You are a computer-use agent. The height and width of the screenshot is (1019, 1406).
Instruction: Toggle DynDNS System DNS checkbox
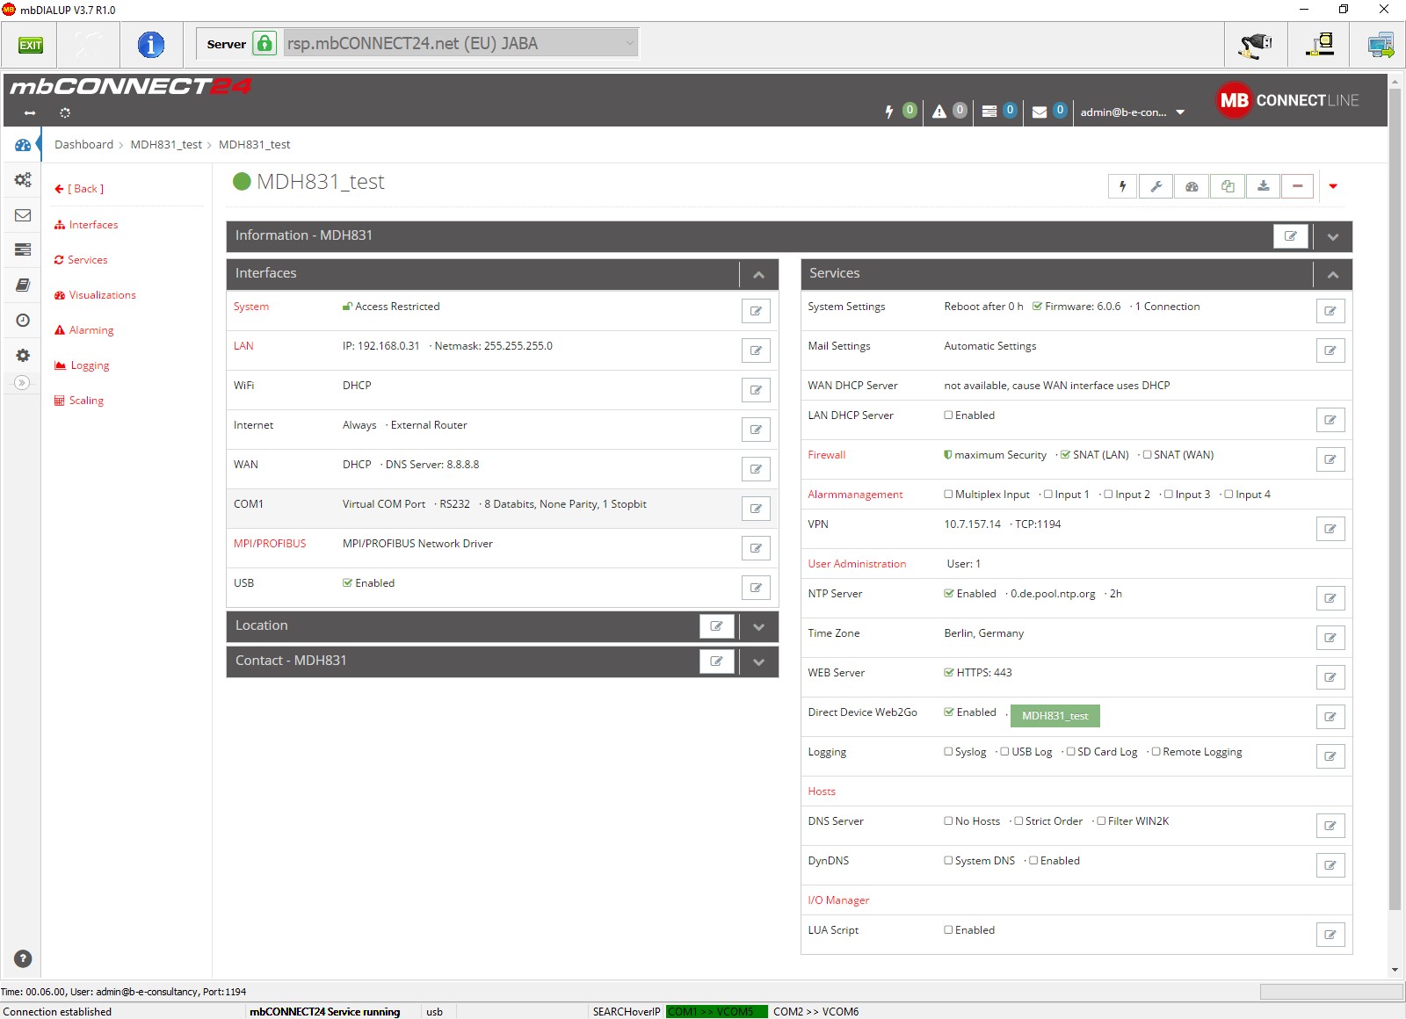[x=948, y=861]
